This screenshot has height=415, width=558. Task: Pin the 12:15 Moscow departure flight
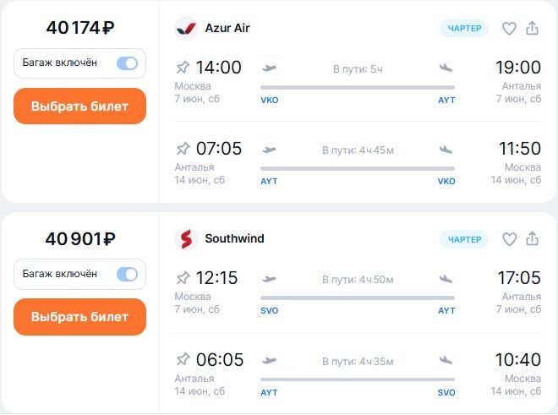tap(183, 278)
